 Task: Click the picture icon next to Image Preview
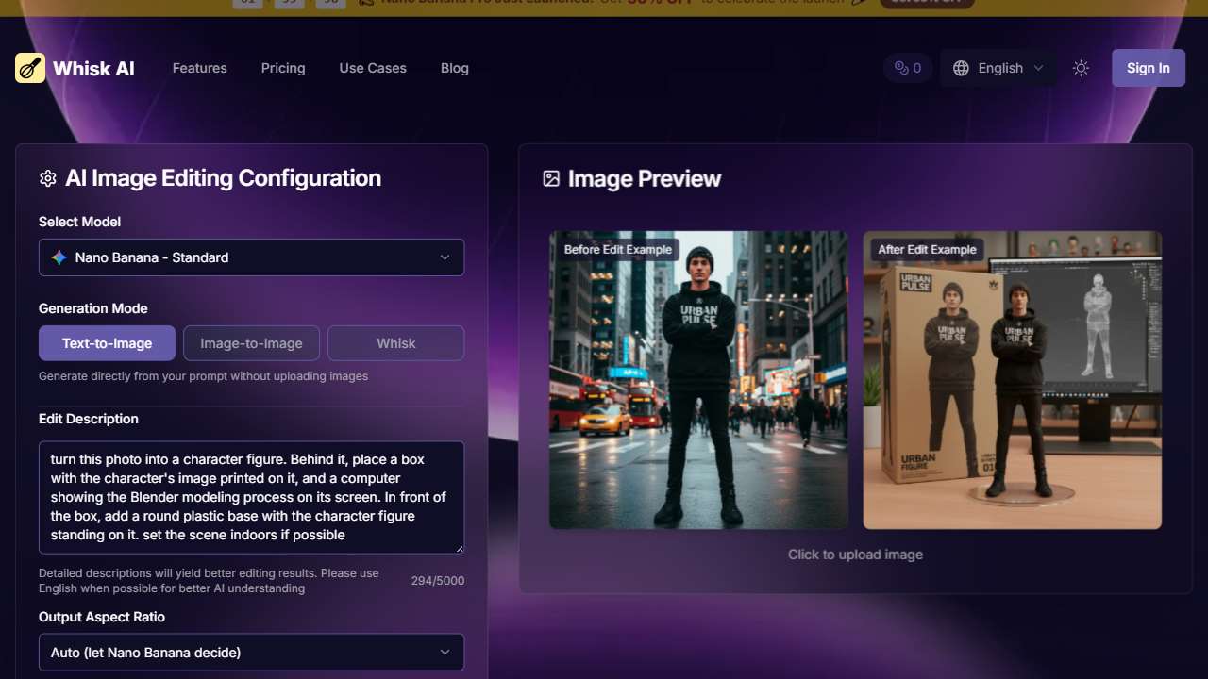(x=551, y=178)
